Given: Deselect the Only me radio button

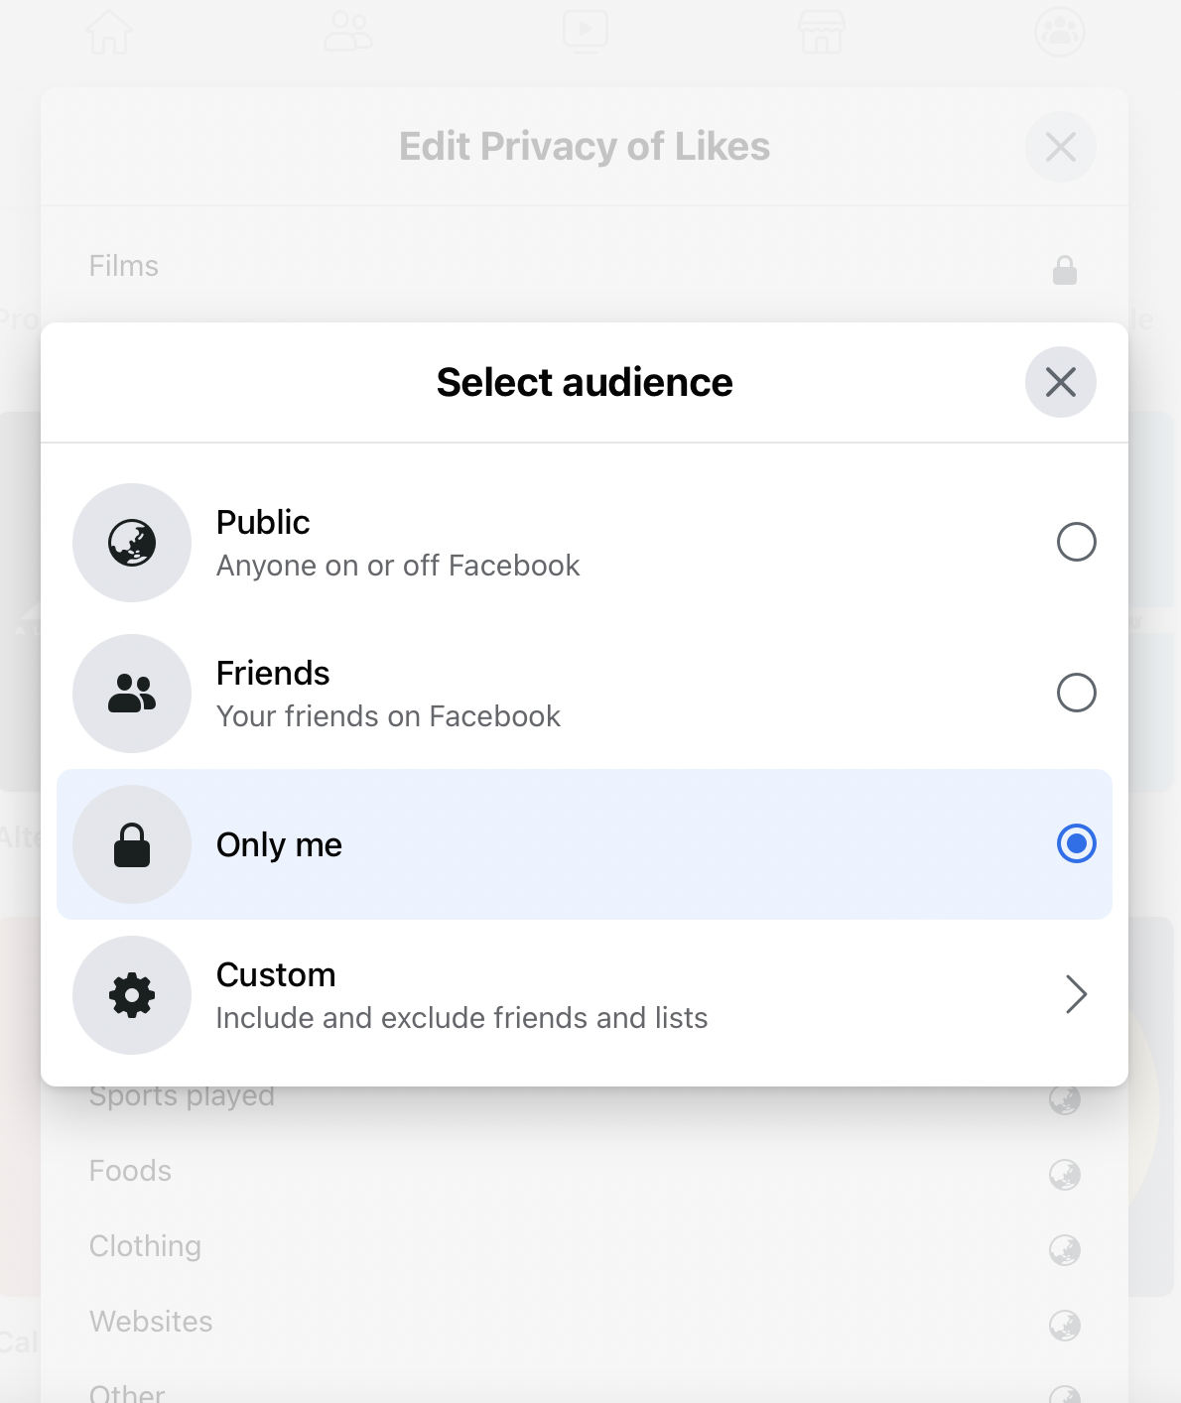Looking at the screenshot, I should click(1076, 844).
